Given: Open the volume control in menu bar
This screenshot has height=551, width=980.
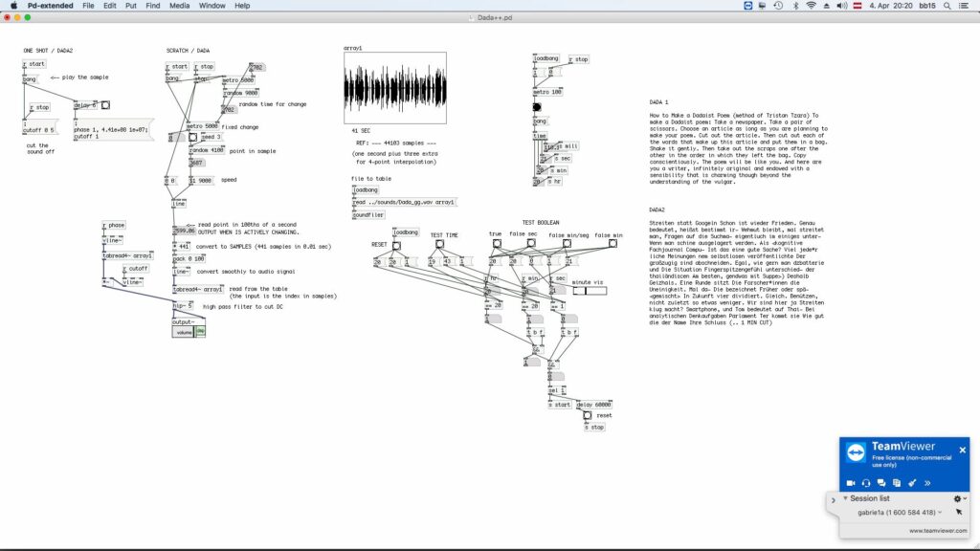Looking at the screenshot, I should pos(842,6).
